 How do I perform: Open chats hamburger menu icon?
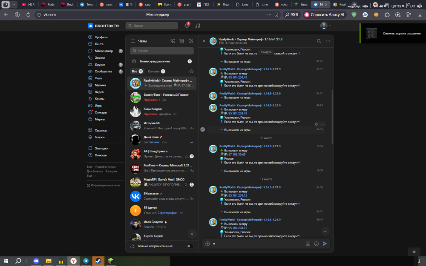point(133,41)
